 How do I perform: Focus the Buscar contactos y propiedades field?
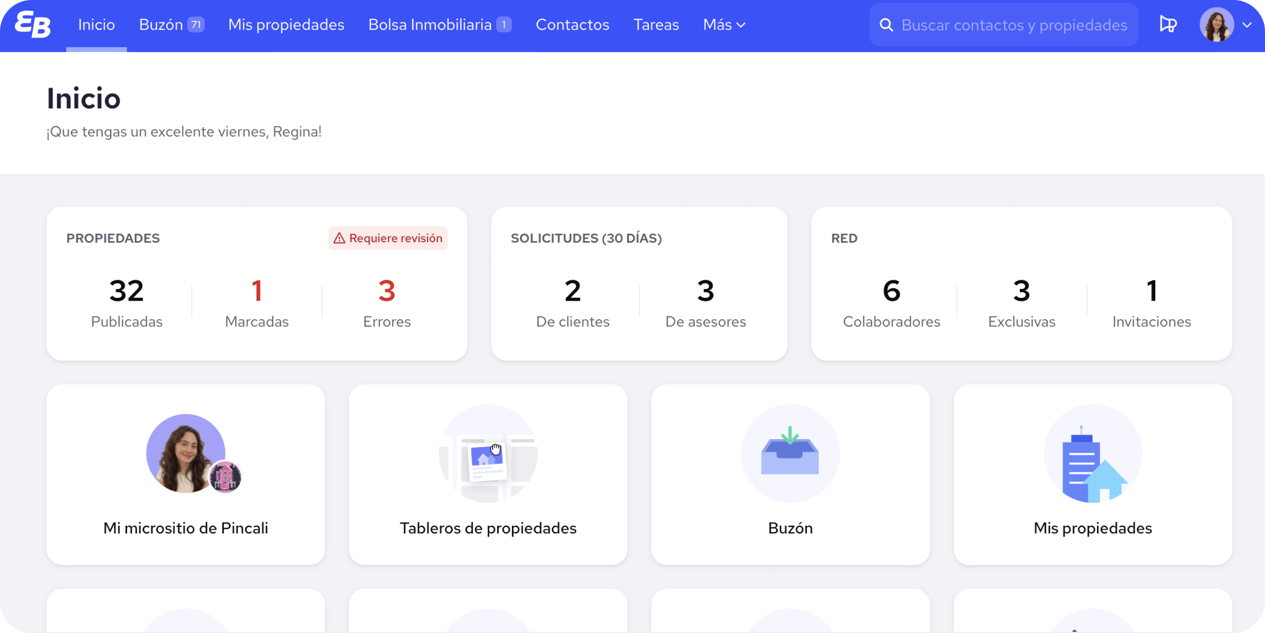(x=1014, y=25)
